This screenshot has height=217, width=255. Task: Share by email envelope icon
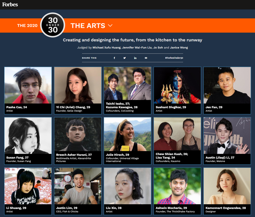pos(146,58)
